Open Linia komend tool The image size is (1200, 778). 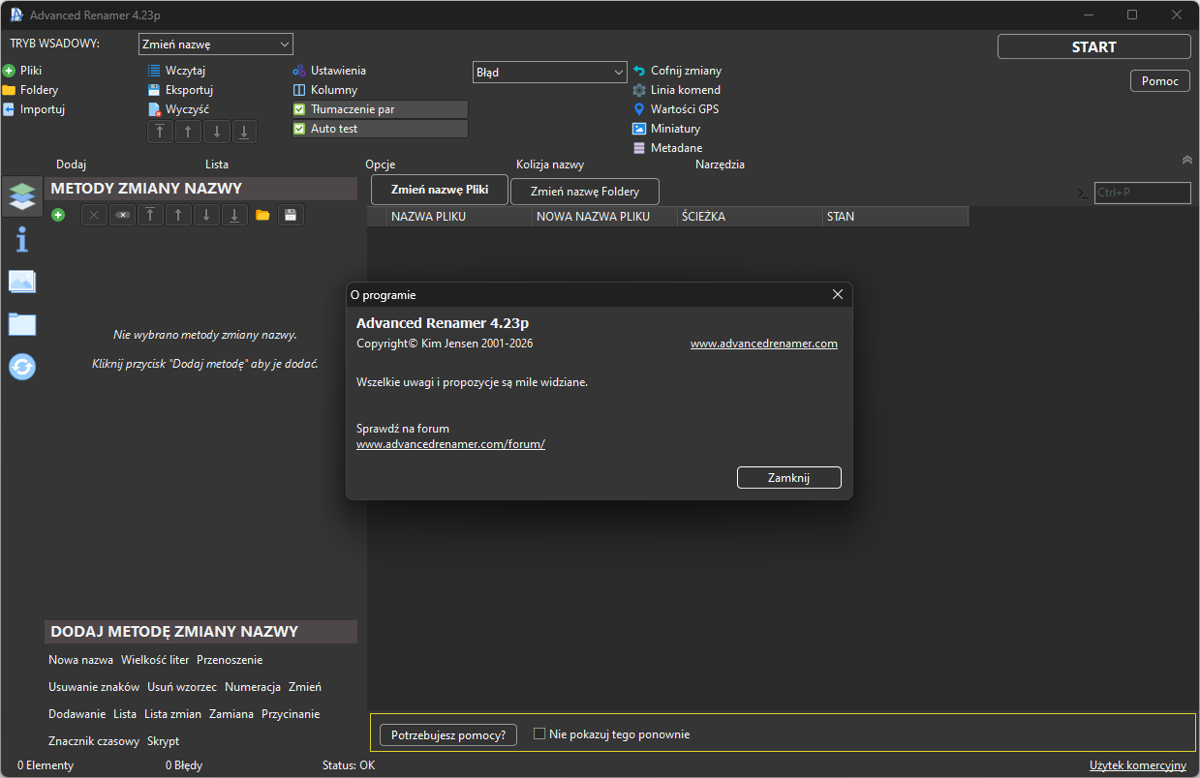[x=677, y=90]
